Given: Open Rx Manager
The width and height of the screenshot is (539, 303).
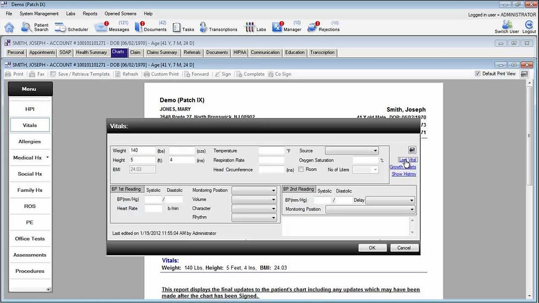Looking at the screenshot, I should click(x=287, y=27).
